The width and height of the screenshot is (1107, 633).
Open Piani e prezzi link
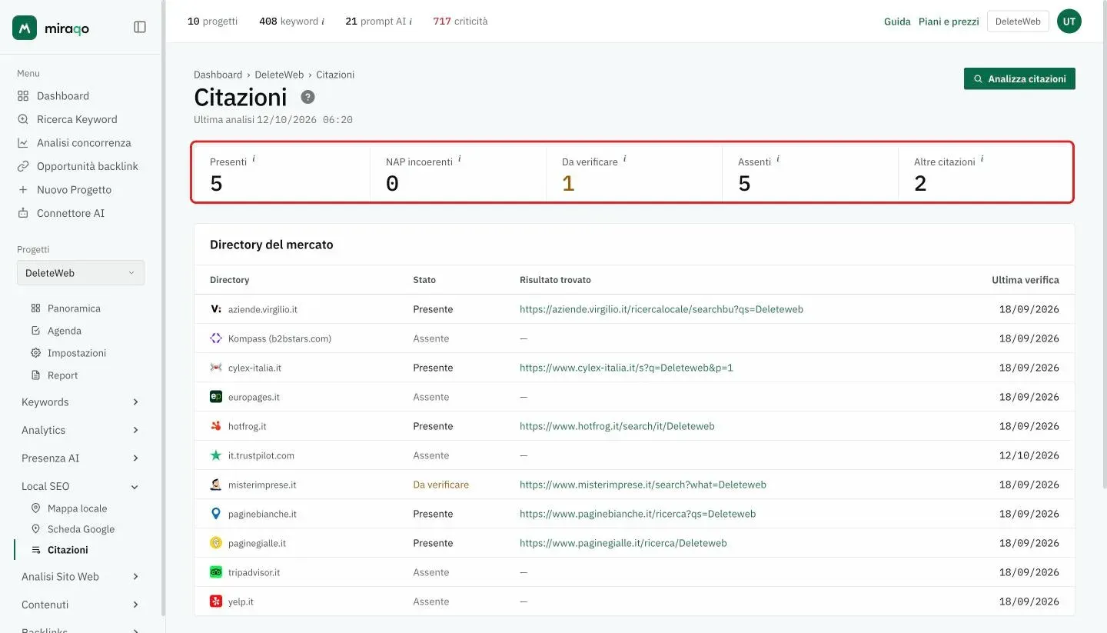pyautogui.click(x=949, y=22)
